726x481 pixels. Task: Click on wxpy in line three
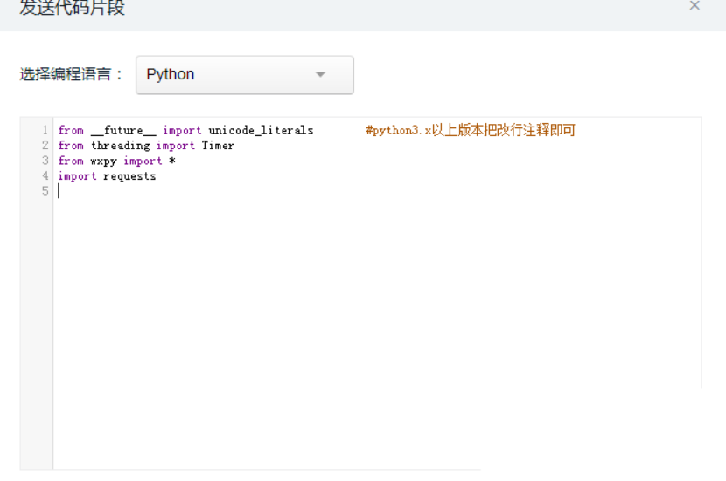tap(103, 161)
